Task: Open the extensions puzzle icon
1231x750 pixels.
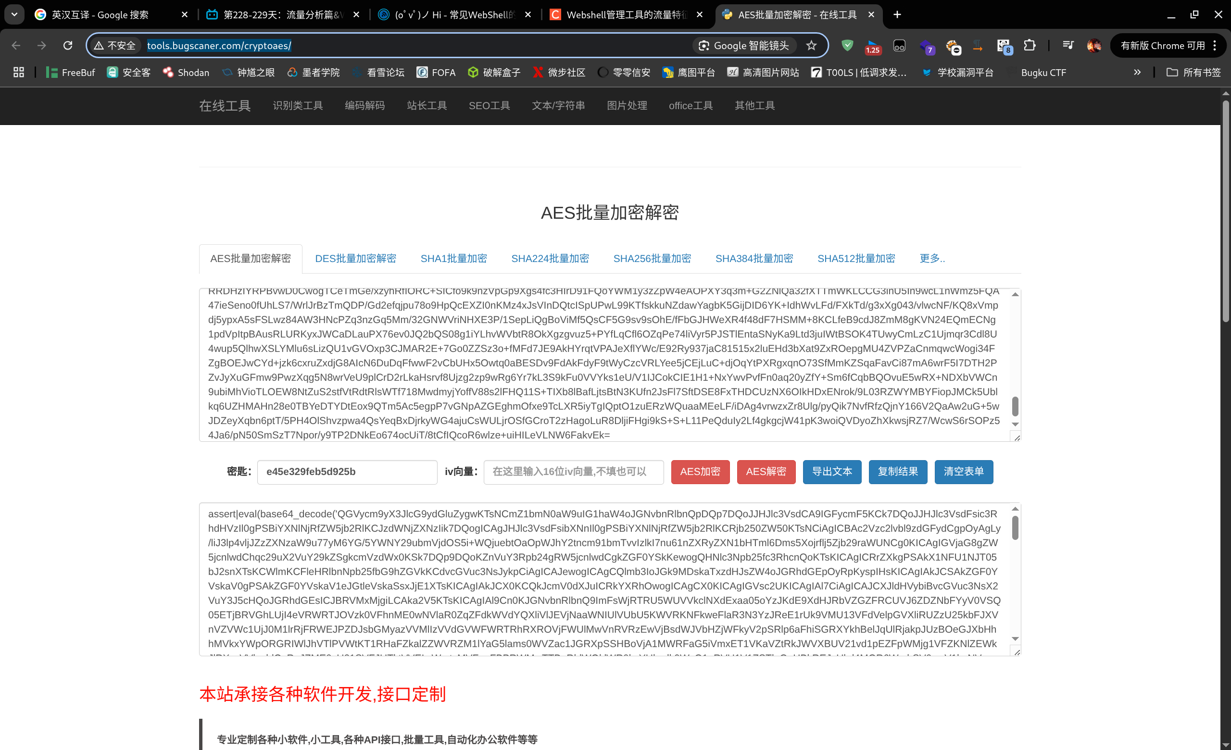Action: (1029, 46)
